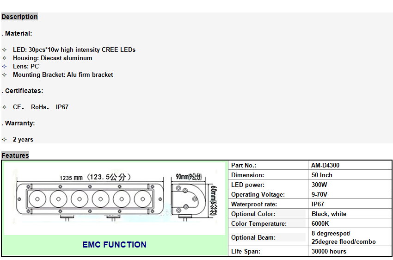This screenshot has height=260, width=393.
Task: Click the 50 Inch dimension value
Action: [x=322, y=175]
